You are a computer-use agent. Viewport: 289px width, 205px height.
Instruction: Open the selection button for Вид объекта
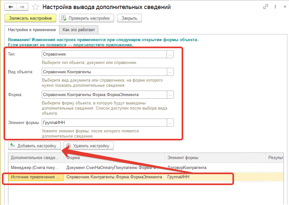pyautogui.click(x=170, y=72)
